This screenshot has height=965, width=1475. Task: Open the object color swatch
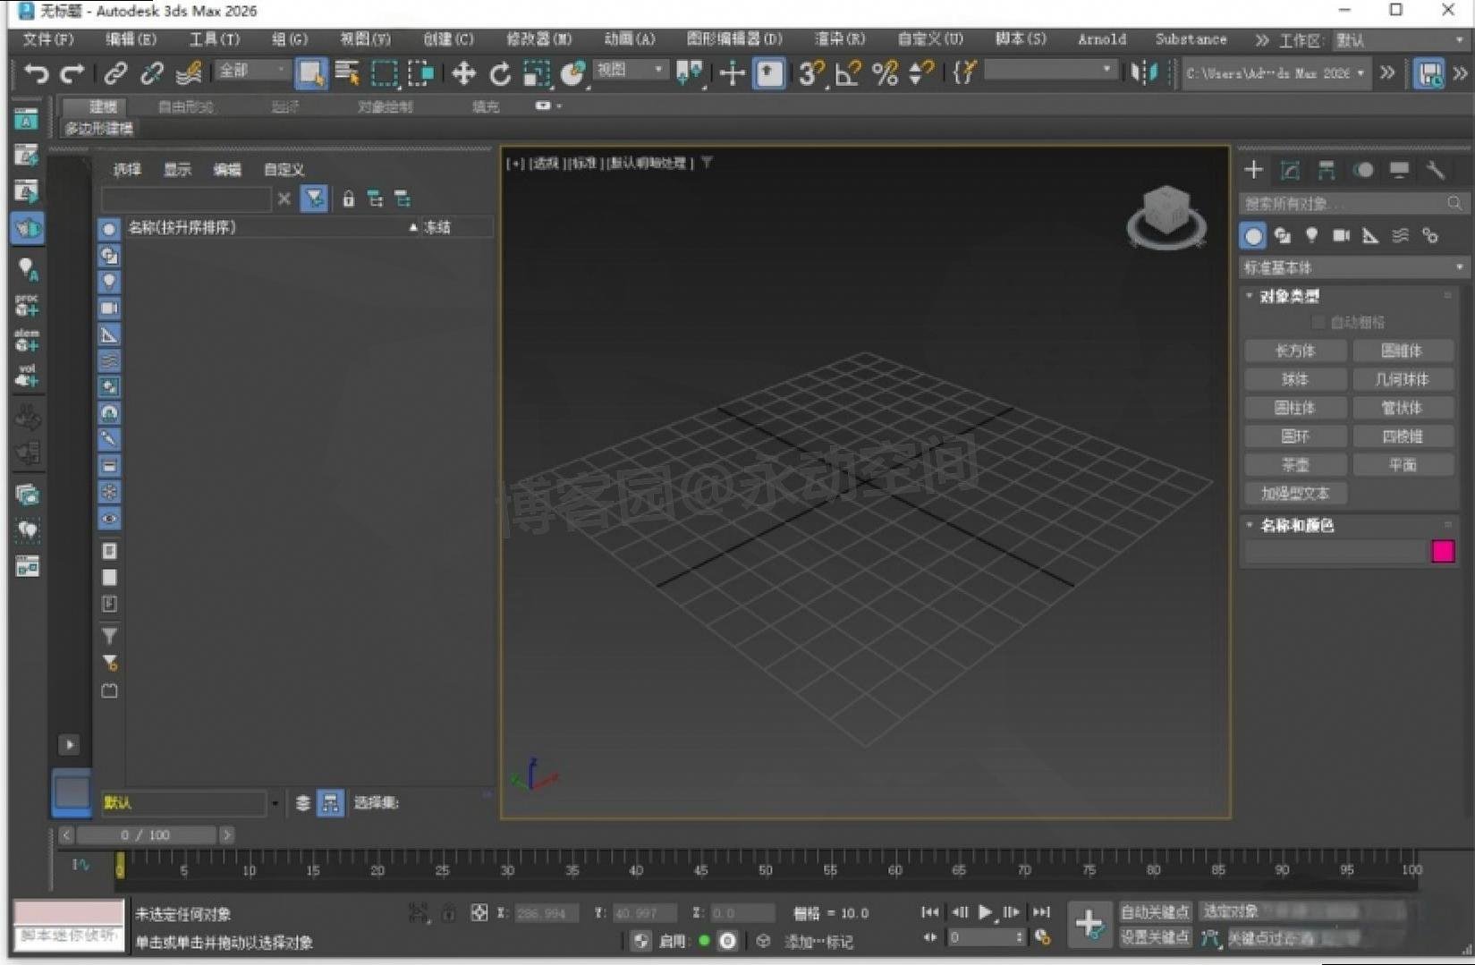(1443, 552)
